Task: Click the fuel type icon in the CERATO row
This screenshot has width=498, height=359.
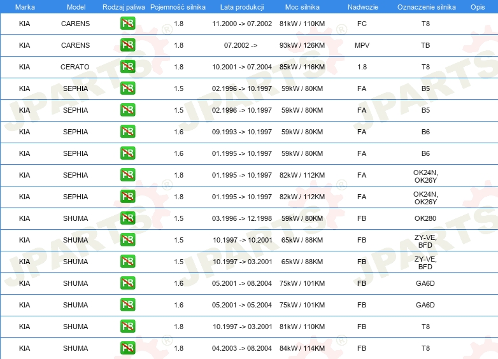Action: pyautogui.click(x=127, y=67)
